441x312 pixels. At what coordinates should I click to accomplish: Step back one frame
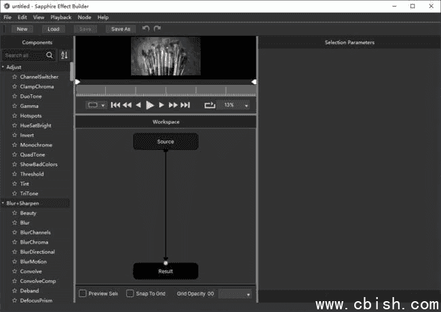pos(138,105)
